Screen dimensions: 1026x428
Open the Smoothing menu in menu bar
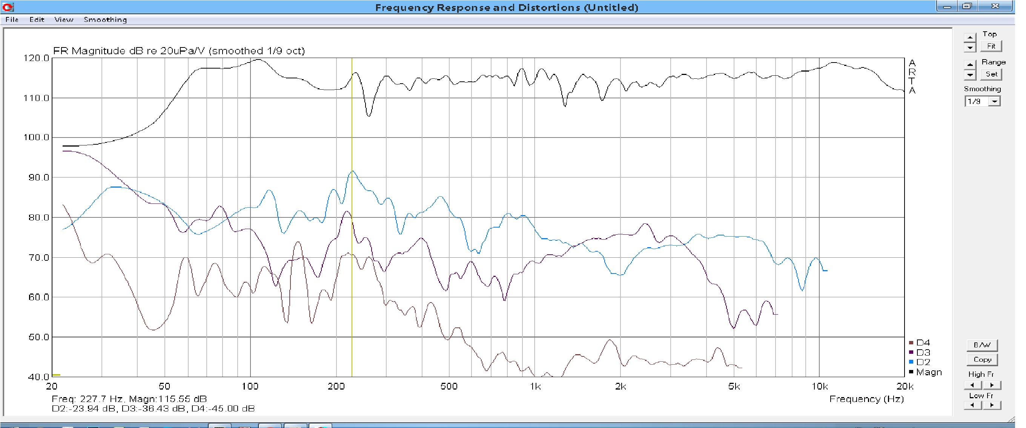pos(105,20)
